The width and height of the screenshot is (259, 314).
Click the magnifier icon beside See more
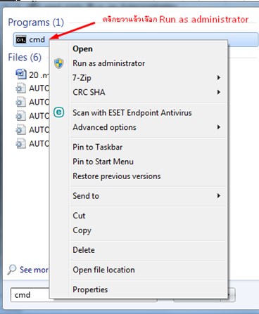coord(12,270)
